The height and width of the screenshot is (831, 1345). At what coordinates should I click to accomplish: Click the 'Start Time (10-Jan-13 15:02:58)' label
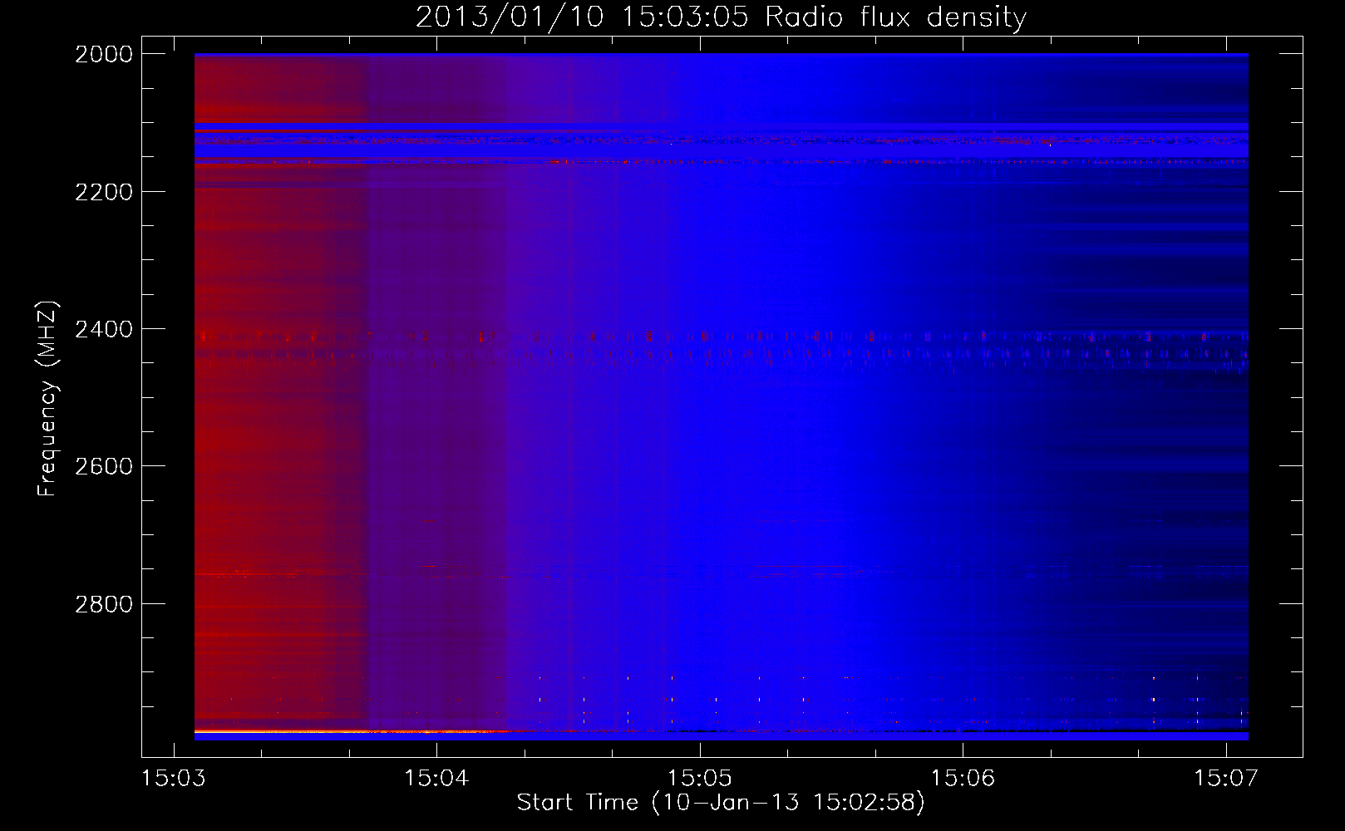721,803
